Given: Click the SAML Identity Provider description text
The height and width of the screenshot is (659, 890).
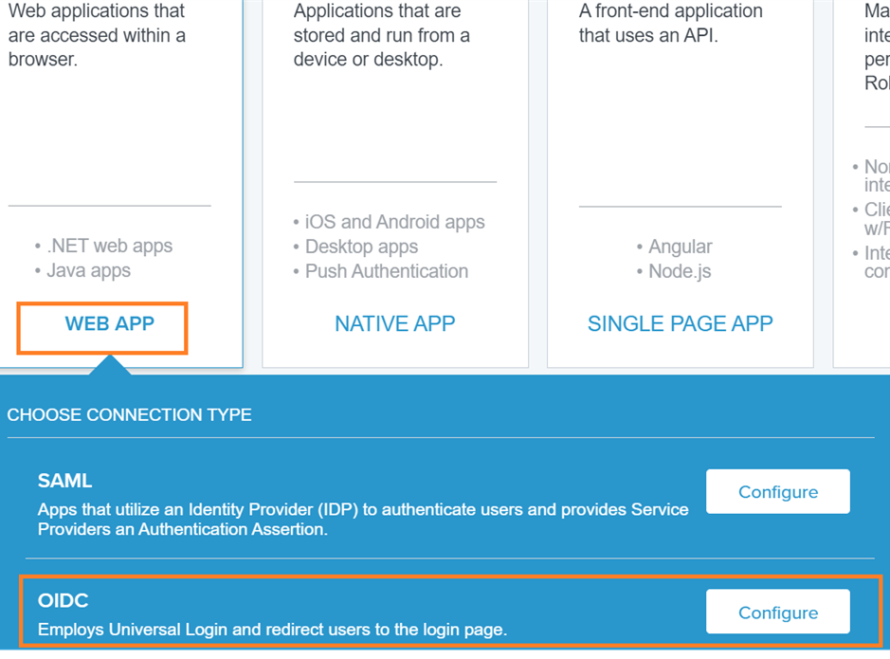Looking at the screenshot, I should tap(360, 520).
